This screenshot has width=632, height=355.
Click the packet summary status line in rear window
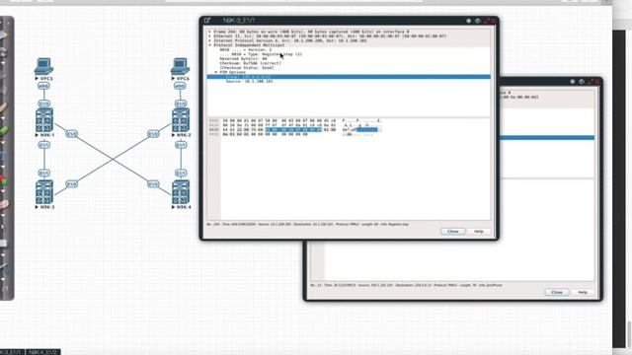click(x=406, y=285)
